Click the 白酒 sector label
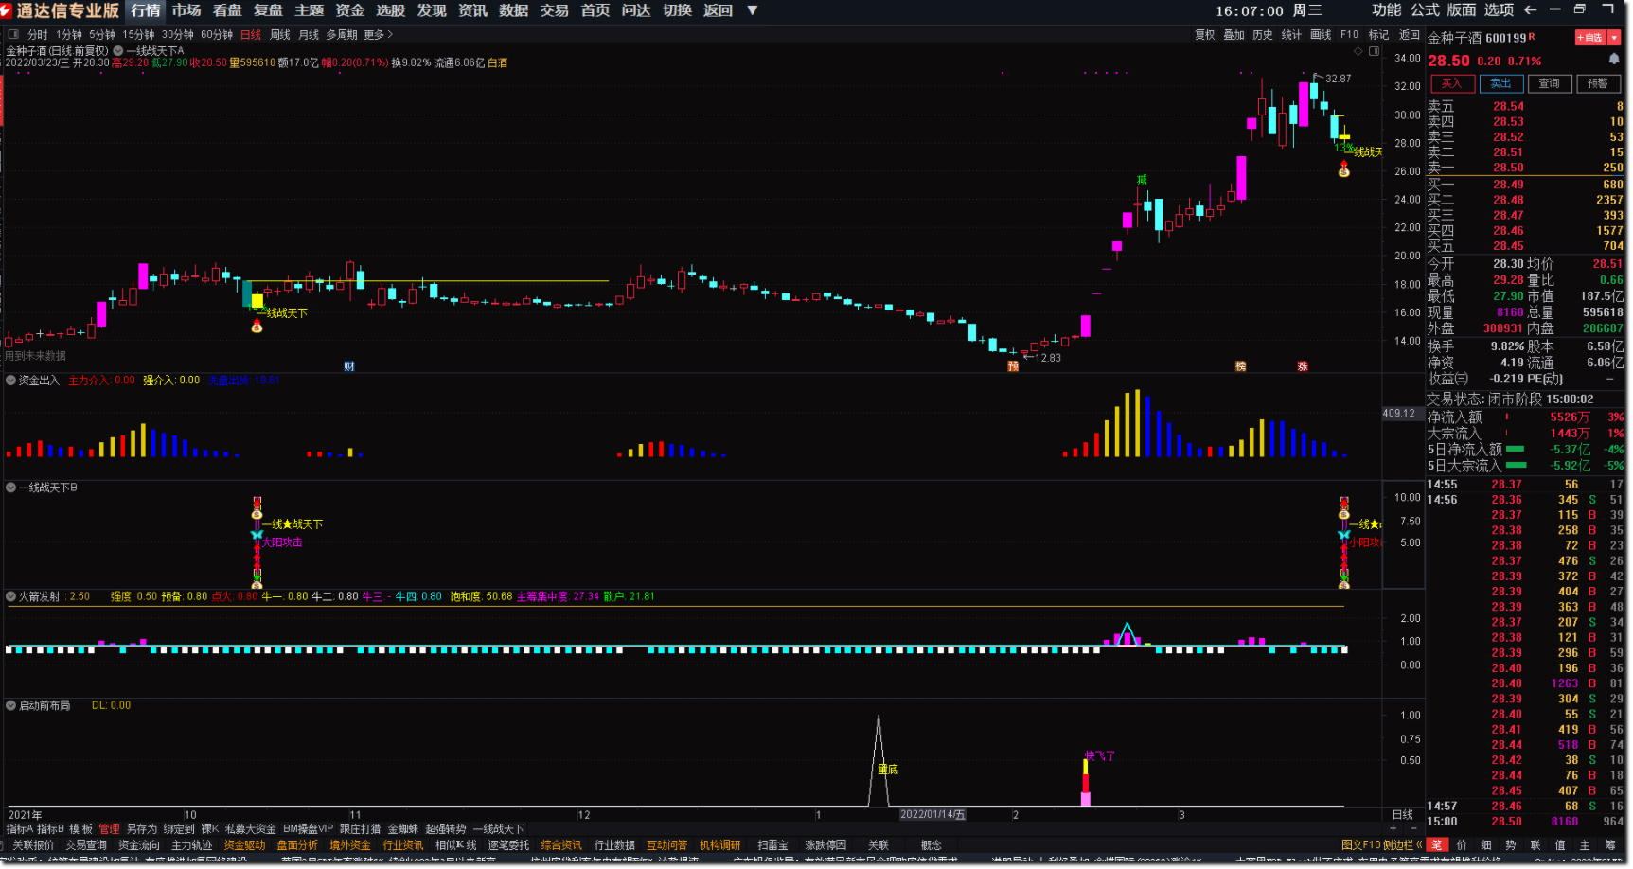 coord(497,62)
